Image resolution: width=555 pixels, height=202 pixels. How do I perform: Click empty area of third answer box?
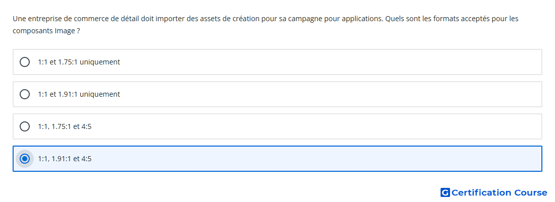click(315, 126)
